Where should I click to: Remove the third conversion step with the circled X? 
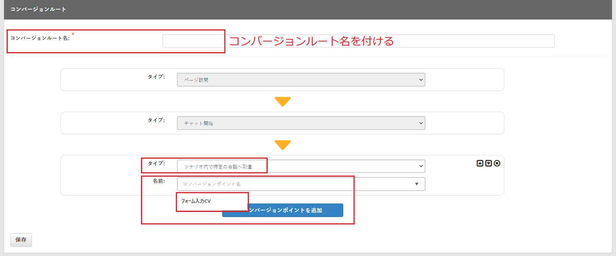point(497,163)
